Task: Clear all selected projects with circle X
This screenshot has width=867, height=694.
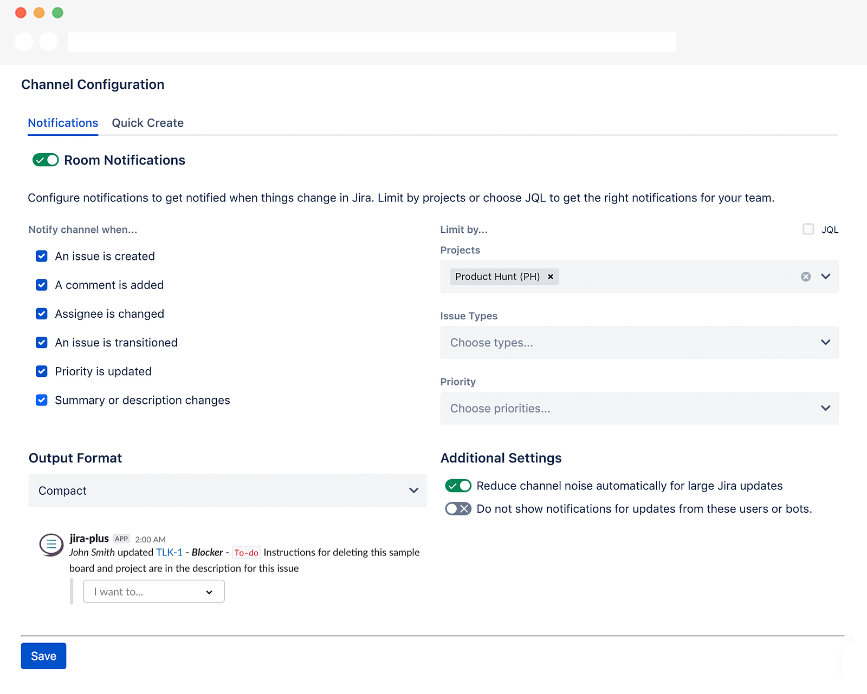Action: [x=806, y=277]
